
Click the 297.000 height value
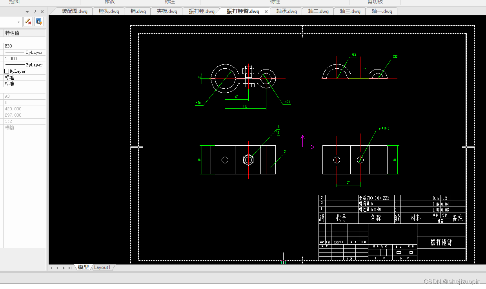click(25, 115)
